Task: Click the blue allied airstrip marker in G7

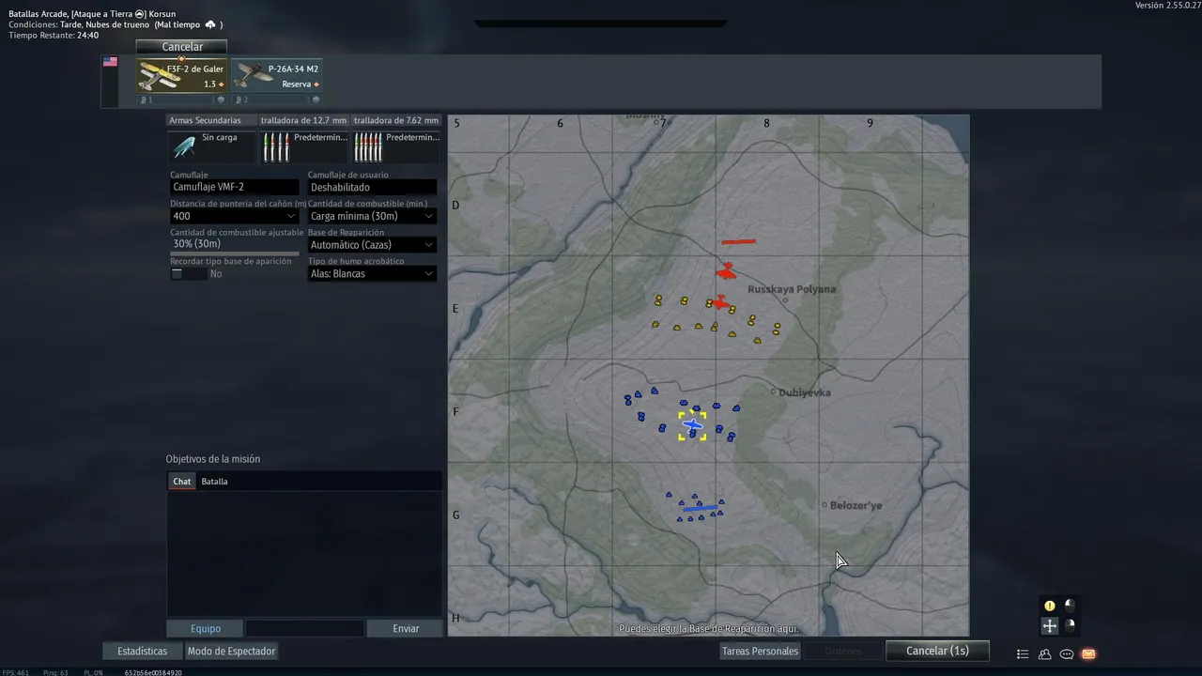Action: (x=701, y=509)
